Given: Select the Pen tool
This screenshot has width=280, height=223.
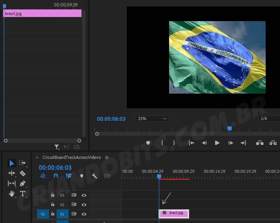Looking at the screenshot, I should [23, 183].
